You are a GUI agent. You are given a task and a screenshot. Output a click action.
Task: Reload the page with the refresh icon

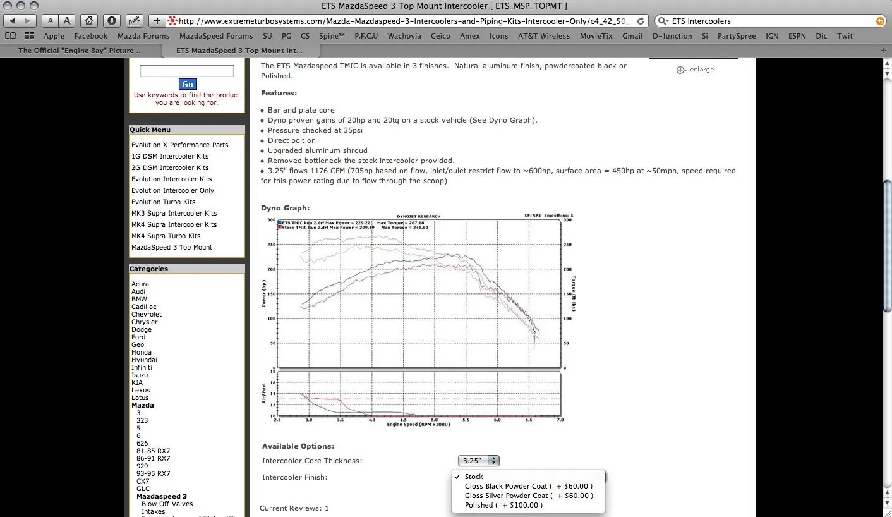641,21
